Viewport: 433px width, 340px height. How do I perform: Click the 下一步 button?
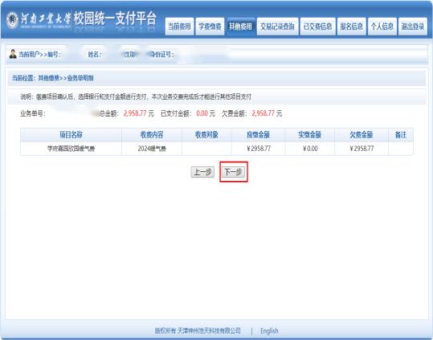coord(233,172)
